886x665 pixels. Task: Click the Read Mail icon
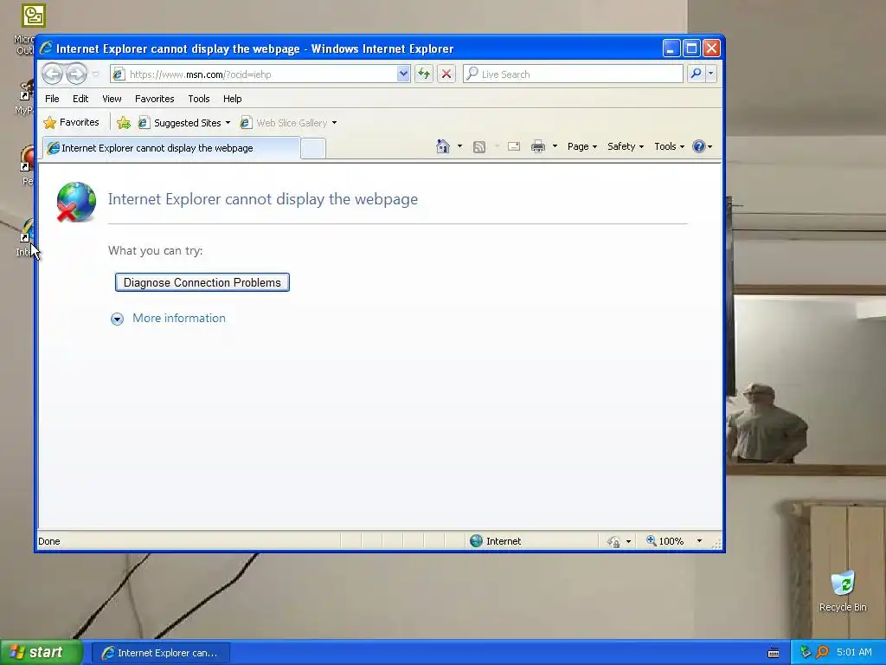(x=514, y=147)
